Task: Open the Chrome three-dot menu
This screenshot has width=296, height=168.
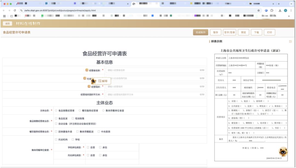Action: coord(291,10)
